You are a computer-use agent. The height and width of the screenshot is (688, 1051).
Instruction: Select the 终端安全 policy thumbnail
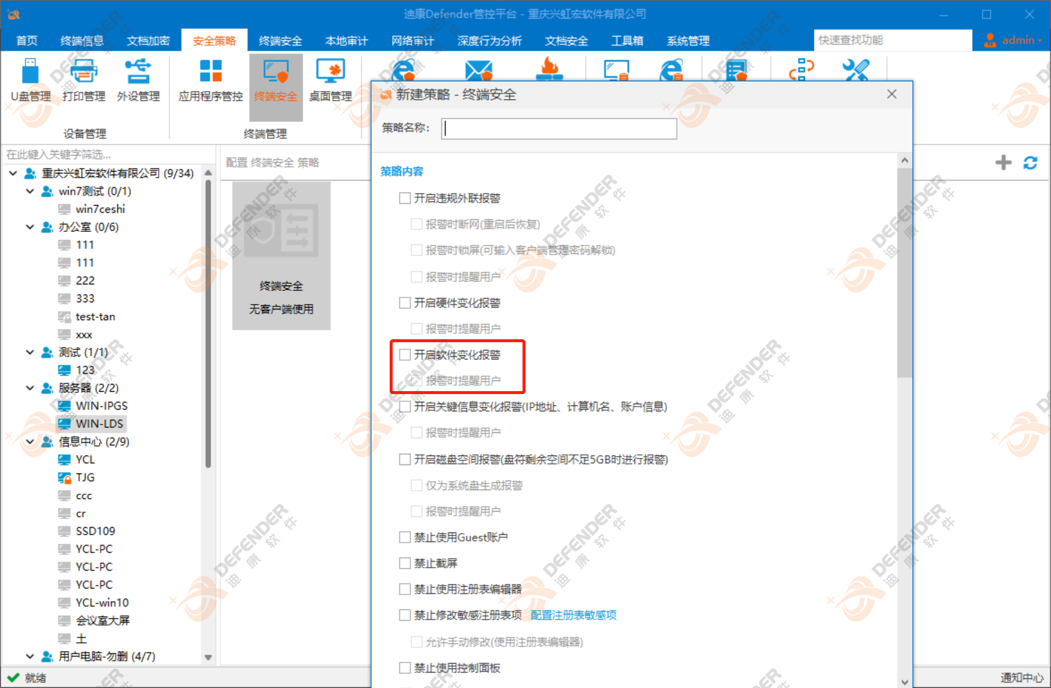(x=281, y=255)
